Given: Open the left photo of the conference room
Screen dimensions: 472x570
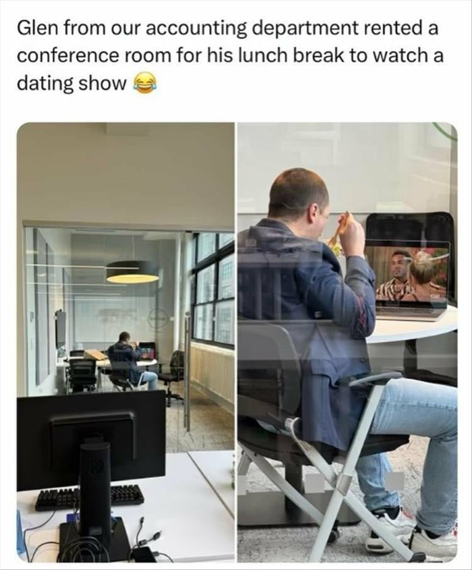Looking at the screenshot, I should [x=125, y=343].
